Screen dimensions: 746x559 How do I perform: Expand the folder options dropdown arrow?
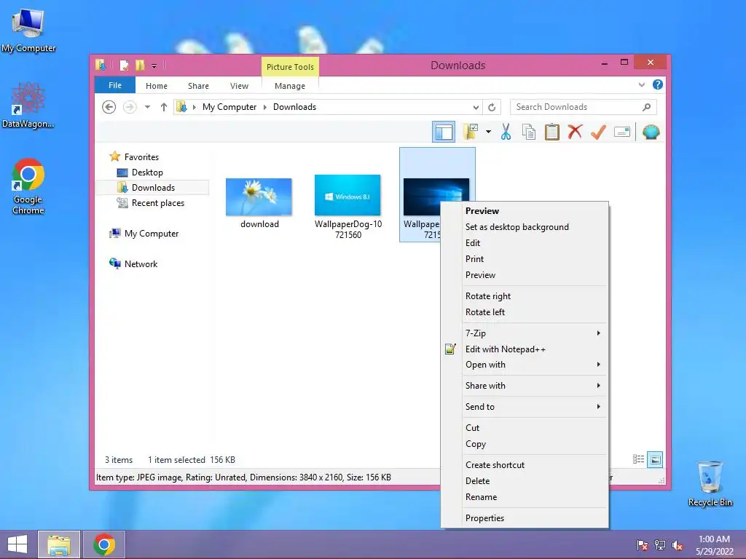[x=488, y=132]
